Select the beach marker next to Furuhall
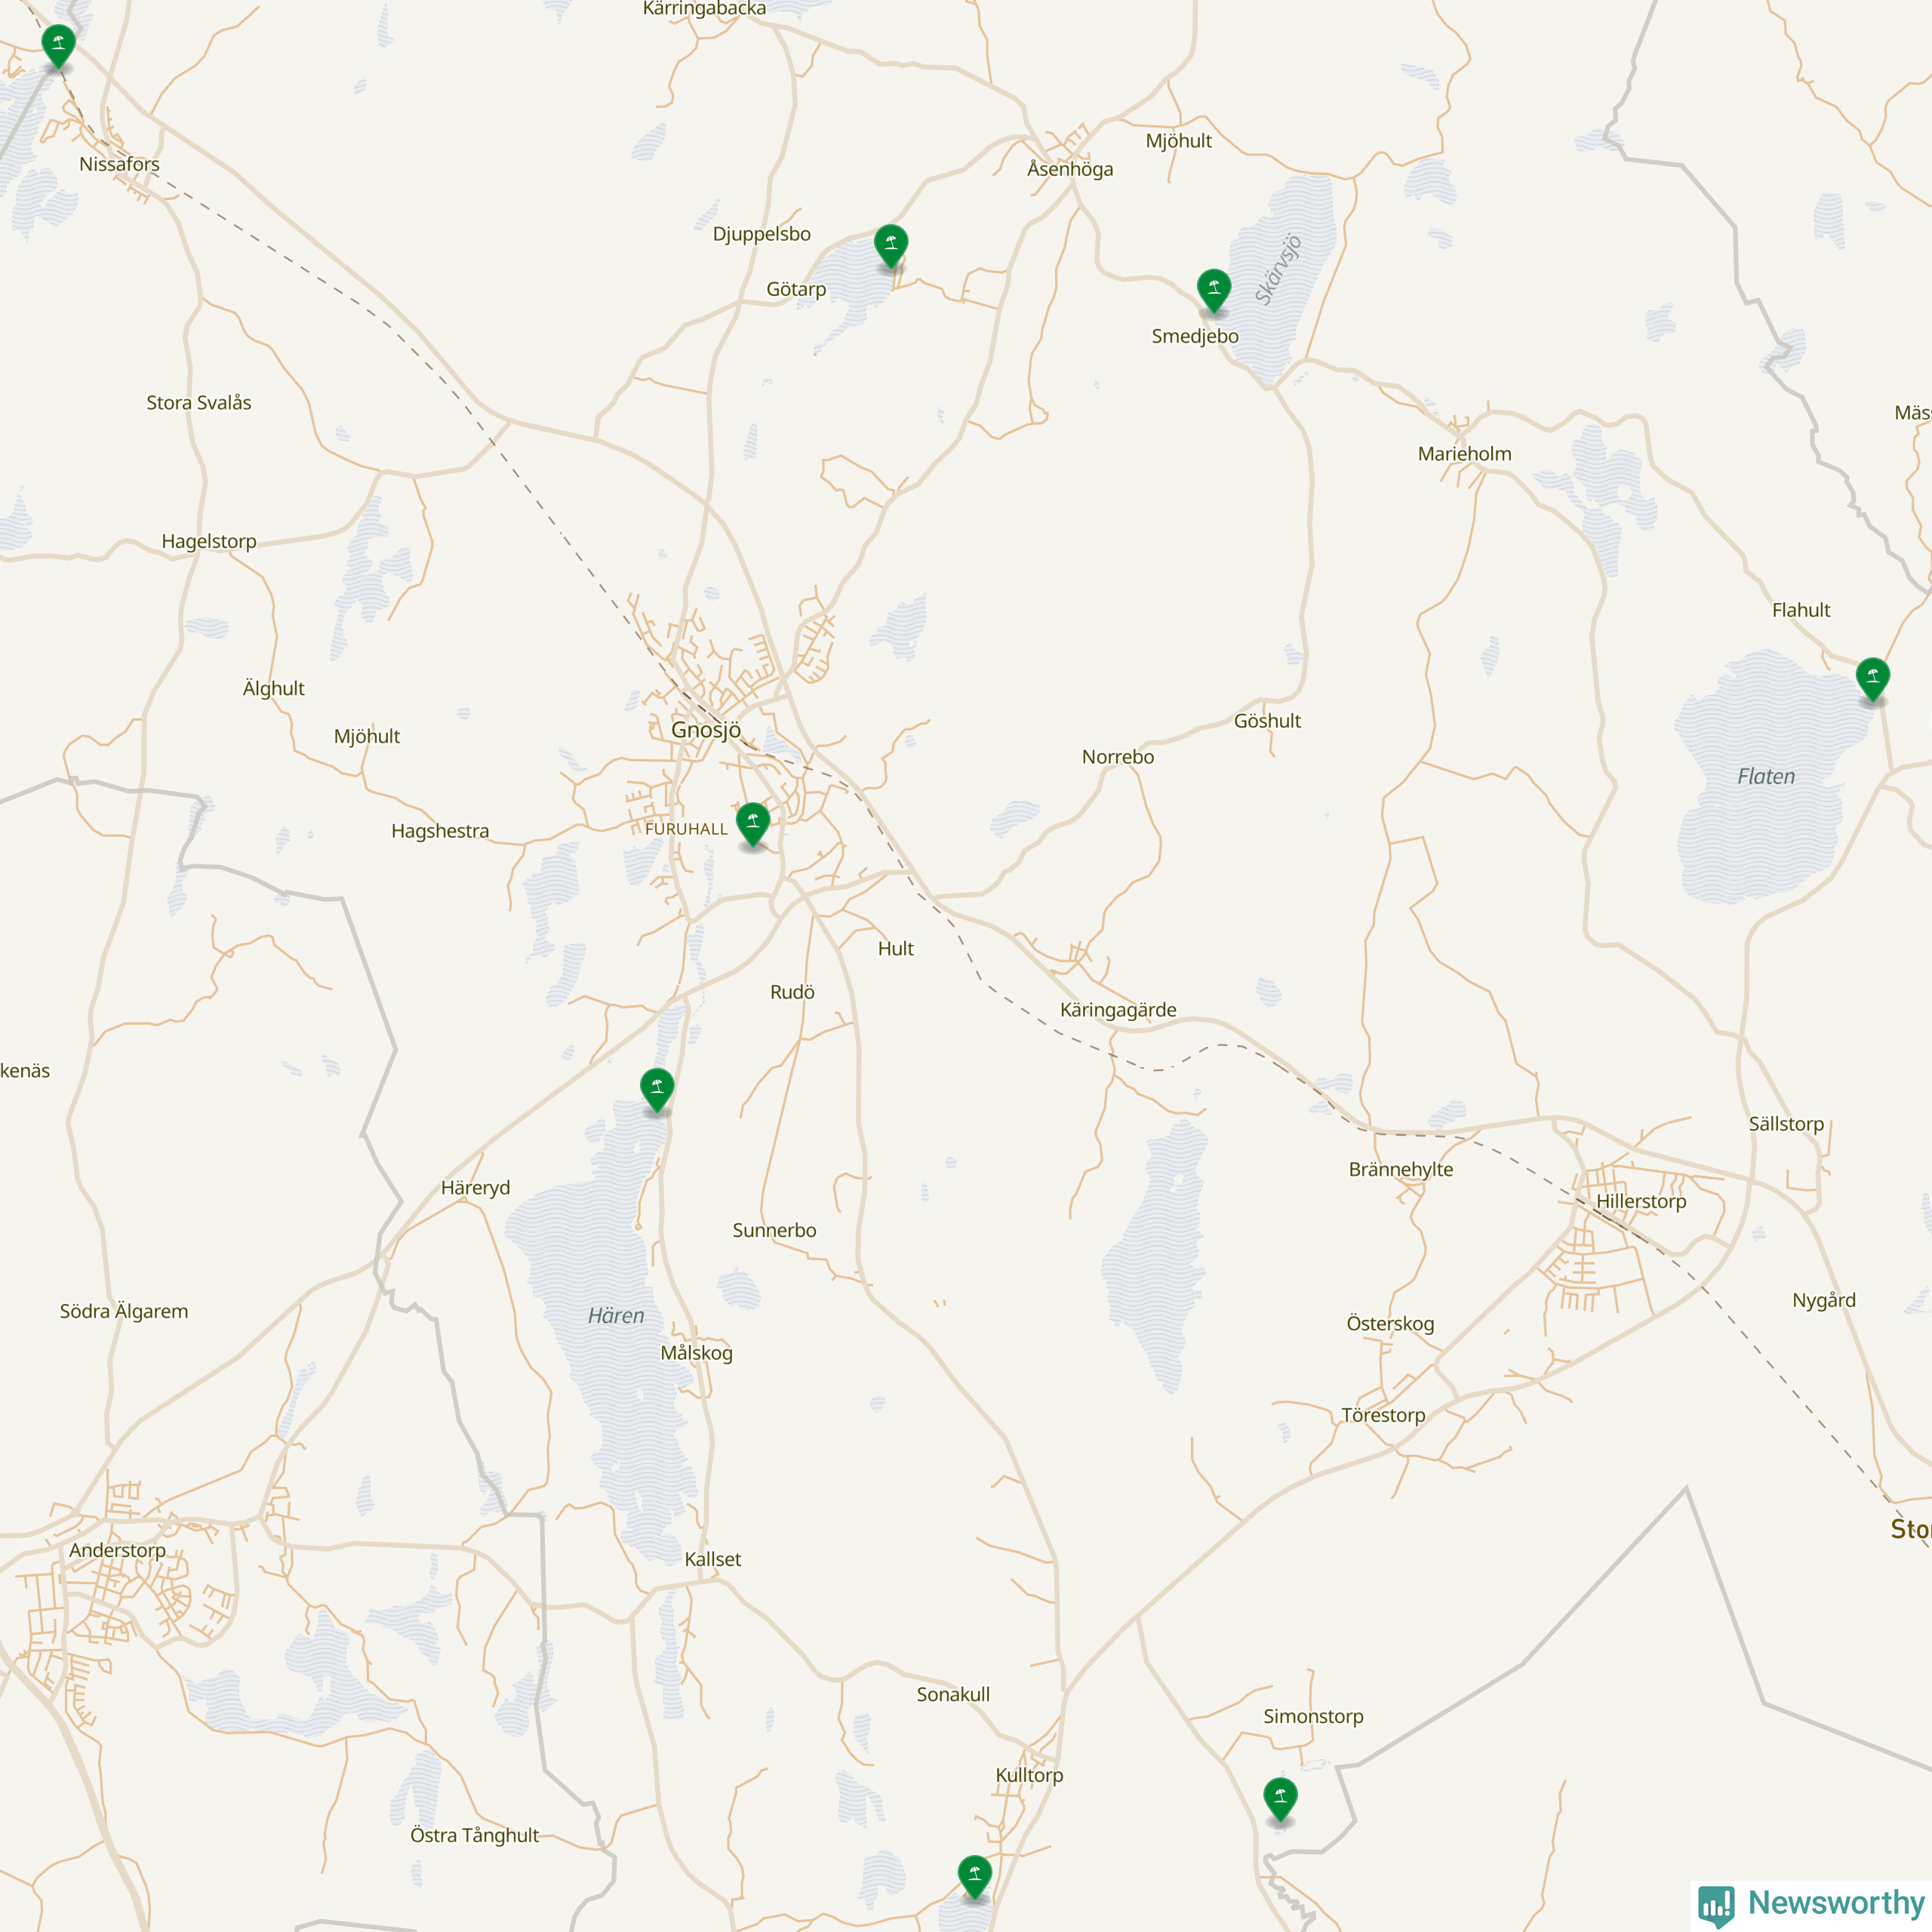 (752, 824)
